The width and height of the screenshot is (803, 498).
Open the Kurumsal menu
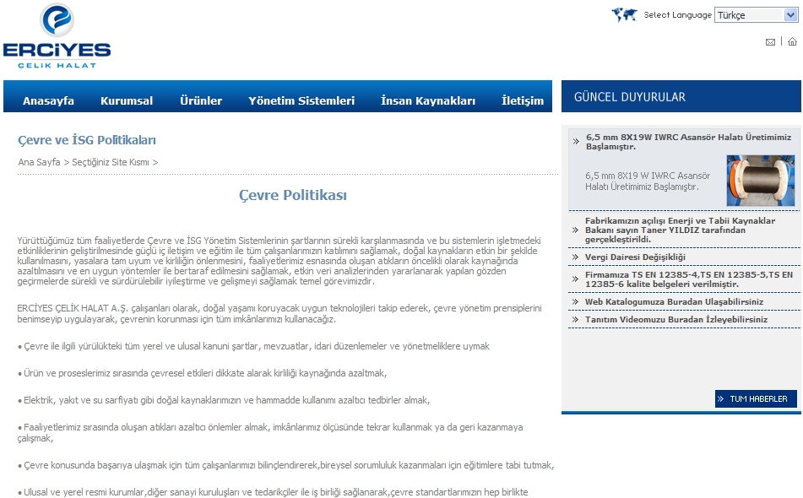pos(127,100)
